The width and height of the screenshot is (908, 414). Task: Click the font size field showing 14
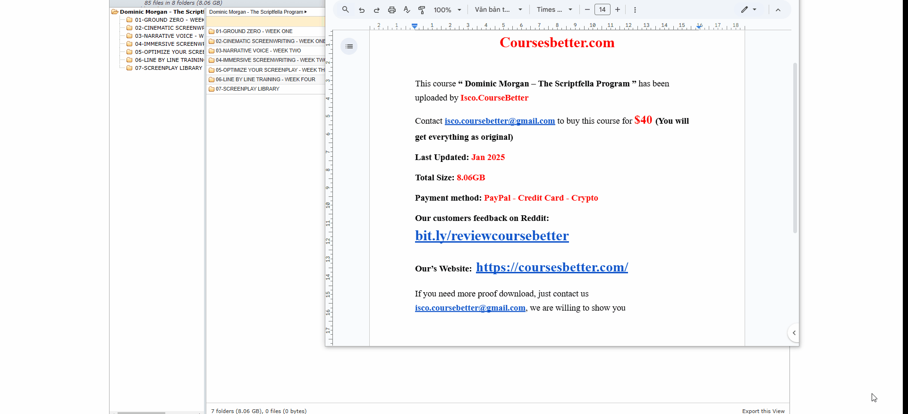pos(603,10)
